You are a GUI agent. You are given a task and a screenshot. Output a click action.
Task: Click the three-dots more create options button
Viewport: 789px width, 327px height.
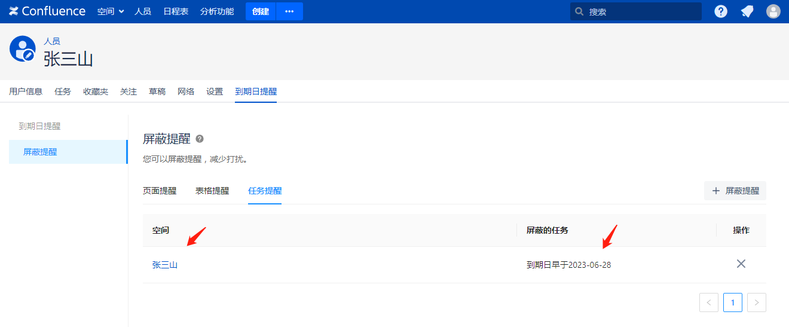point(289,11)
